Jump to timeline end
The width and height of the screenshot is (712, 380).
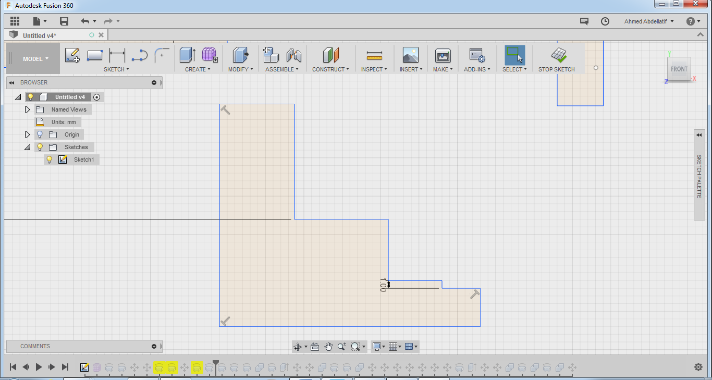tap(65, 367)
